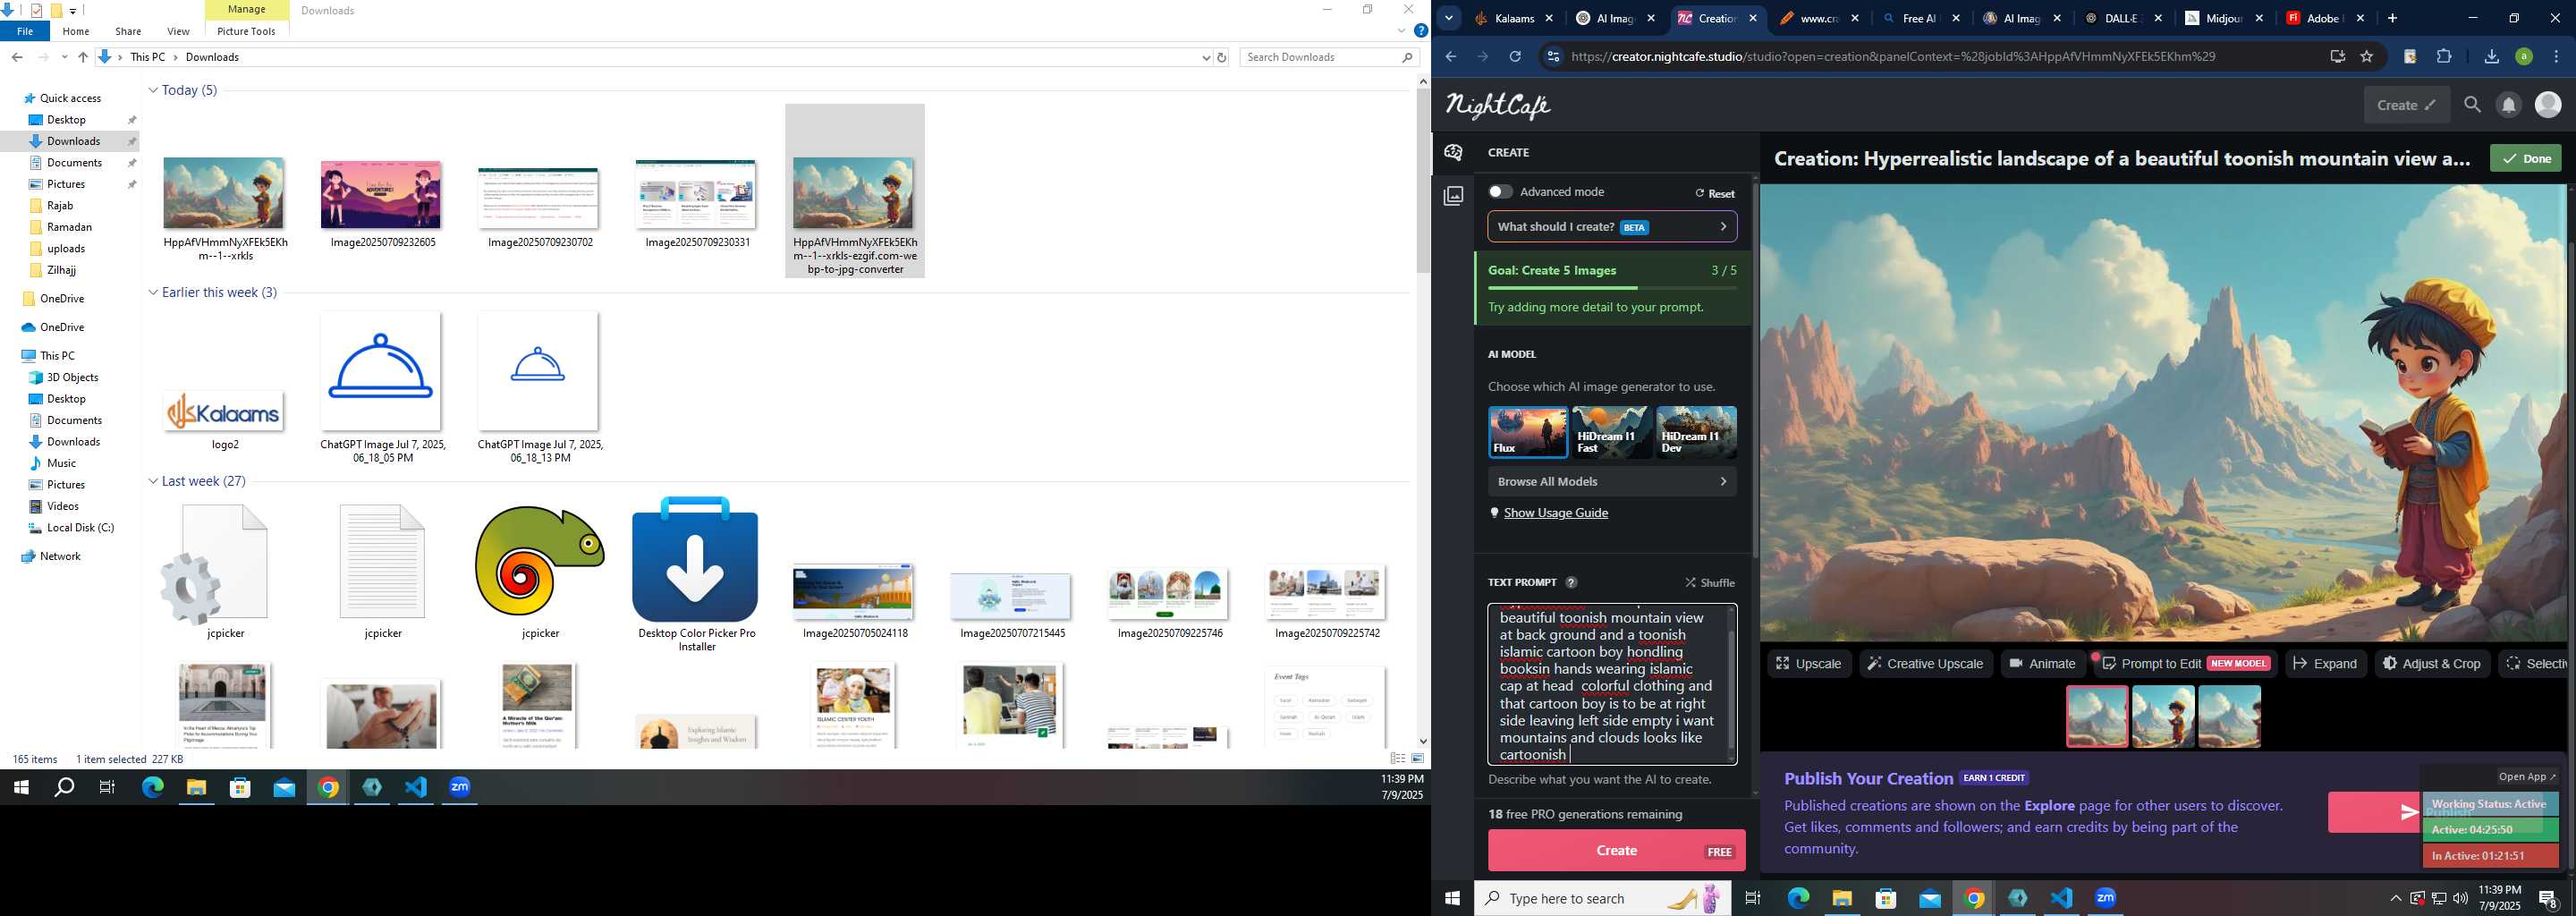Viewport: 2576px width, 916px height.
Task: Refresh the Downloads folder view
Action: (x=1221, y=58)
